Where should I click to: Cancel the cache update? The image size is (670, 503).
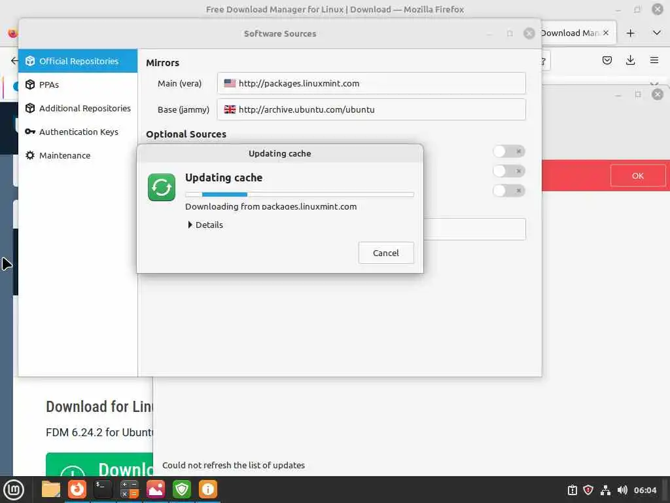point(386,253)
